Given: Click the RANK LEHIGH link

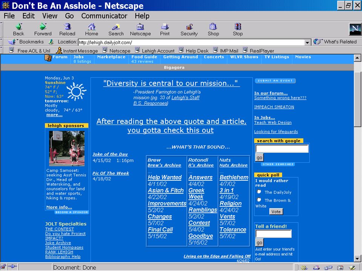Looking at the screenshot, I should (59, 252).
